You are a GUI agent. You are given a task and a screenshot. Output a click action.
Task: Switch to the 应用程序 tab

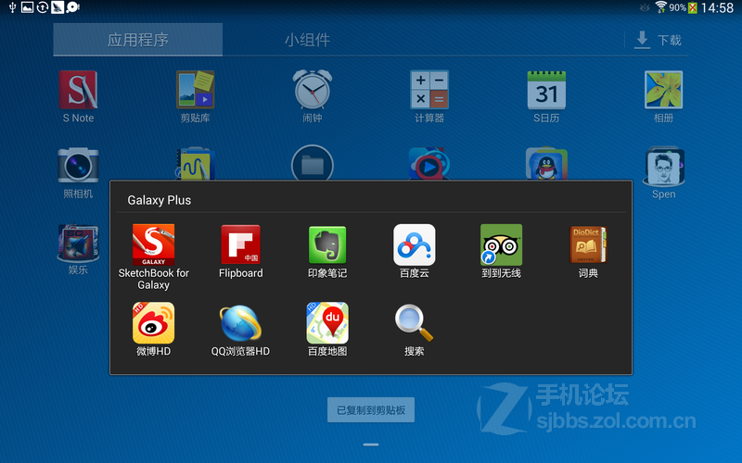coord(137,40)
